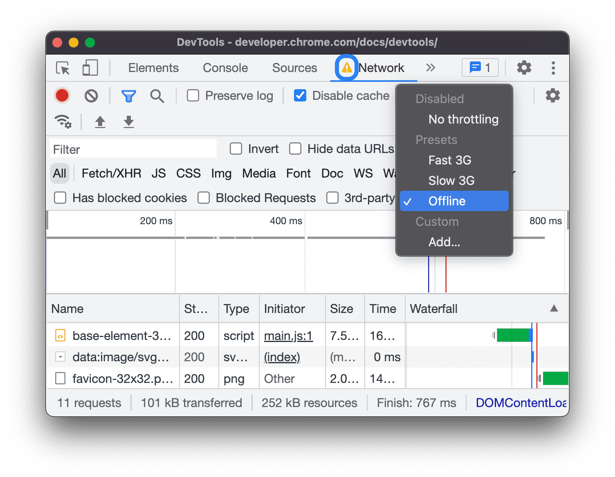Select the inspect element cursor tool
Viewport: 615px width, 477px height.
coord(62,68)
